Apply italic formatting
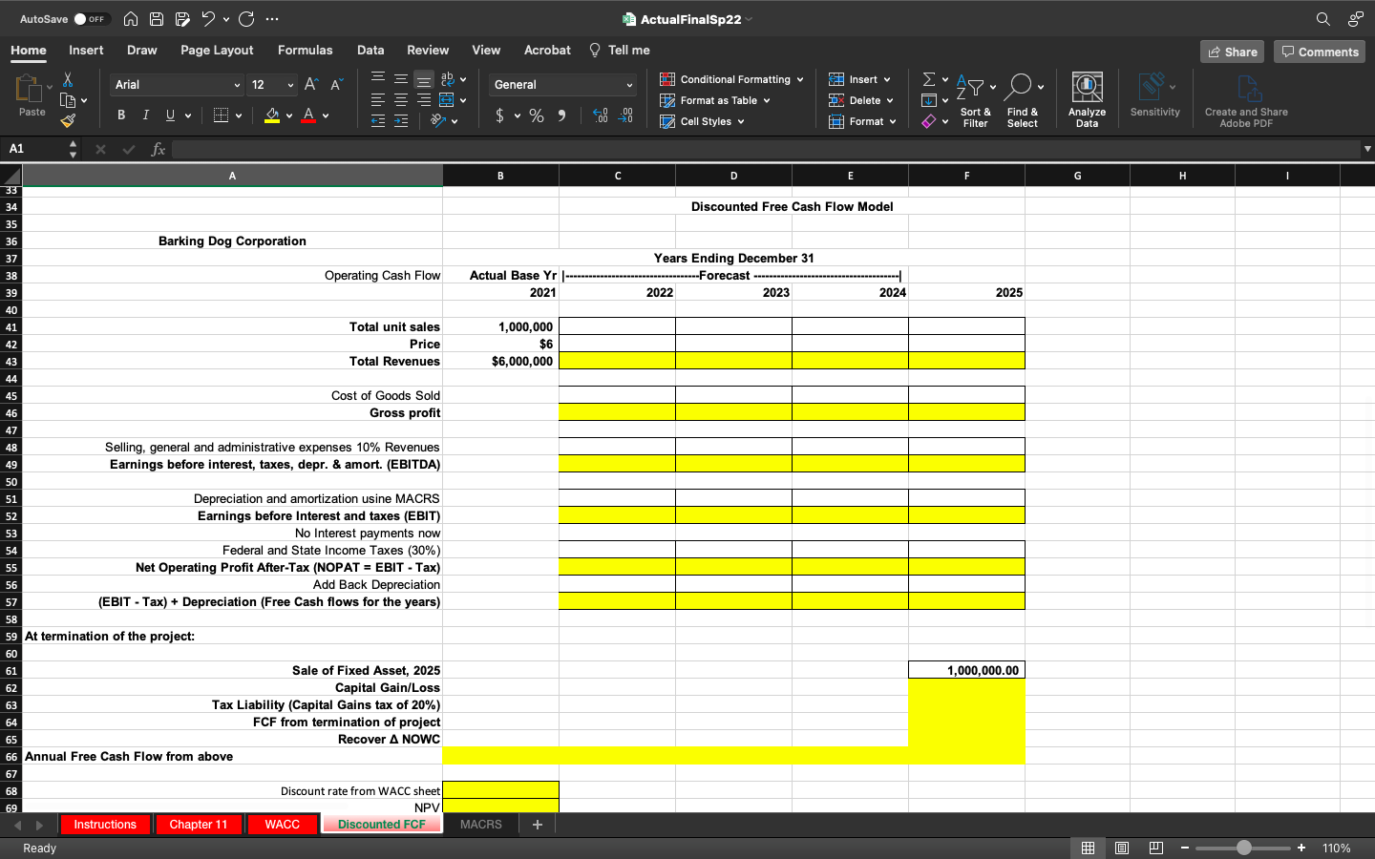1375x859 pixels. [145, 115]
